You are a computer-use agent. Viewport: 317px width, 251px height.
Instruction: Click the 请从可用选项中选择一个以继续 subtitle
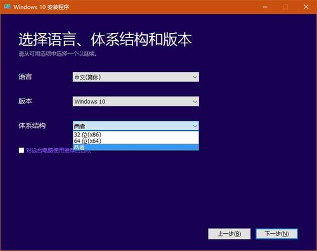(58, 54)
